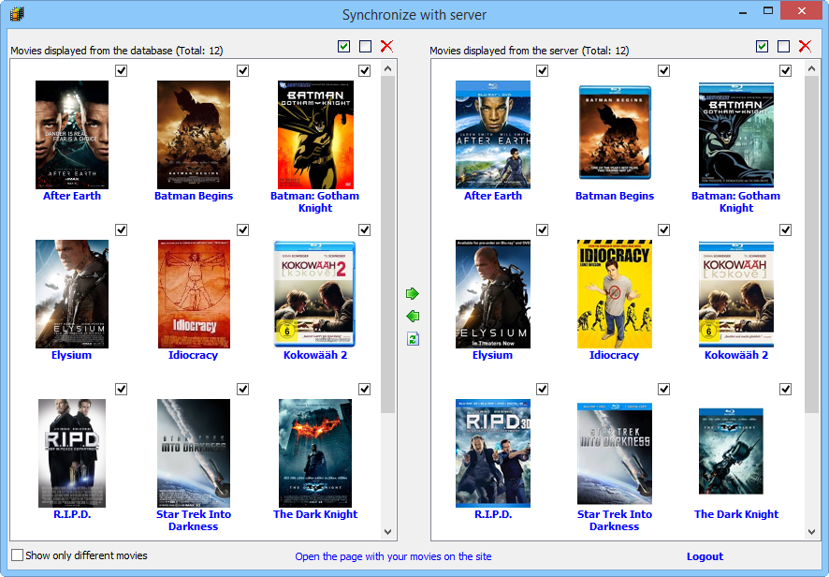Check all movies in the server panel
The image size is (829, 577).
pyautogui.click(x=762, y=46)
